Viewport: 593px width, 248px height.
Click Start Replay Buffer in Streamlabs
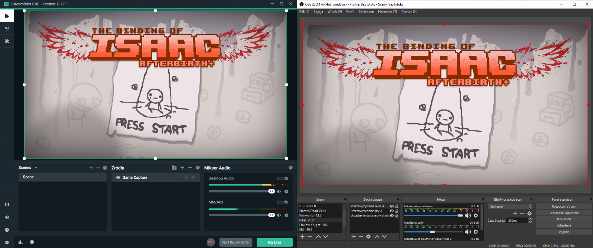236,242
